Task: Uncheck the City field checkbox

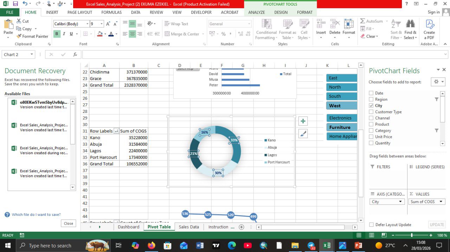Action: 371,105
